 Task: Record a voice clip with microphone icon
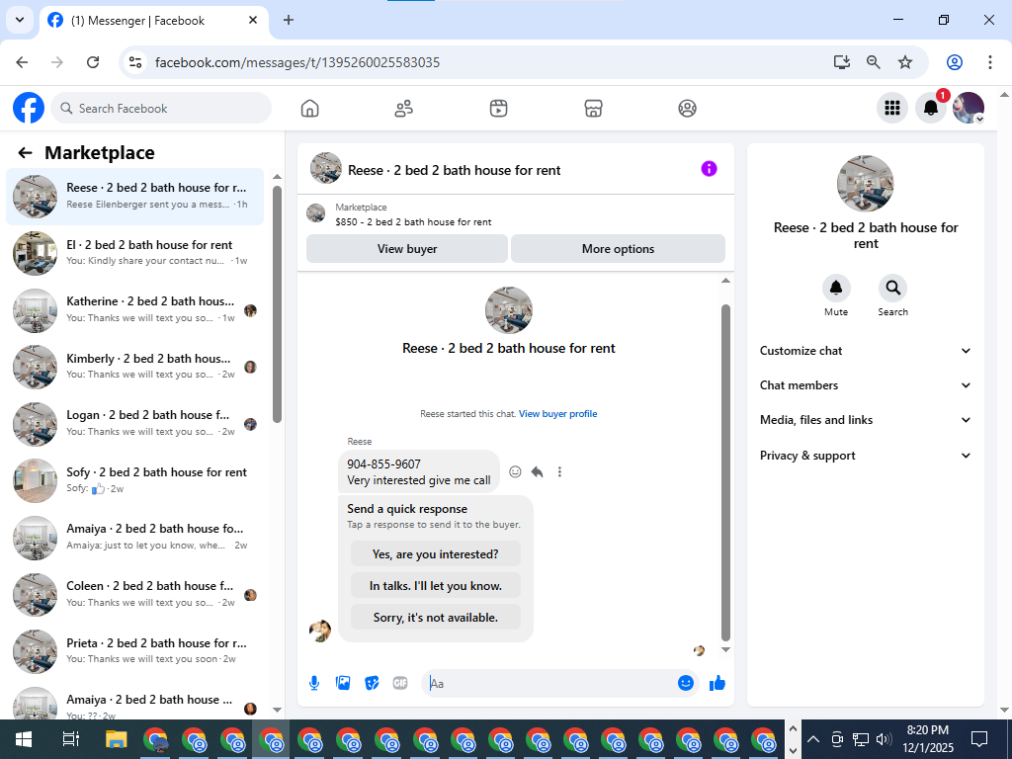(x=314, y=683)
